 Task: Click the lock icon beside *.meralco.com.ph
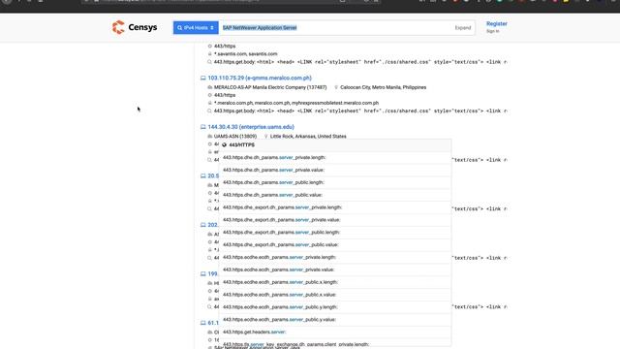[x=210, y=103]
